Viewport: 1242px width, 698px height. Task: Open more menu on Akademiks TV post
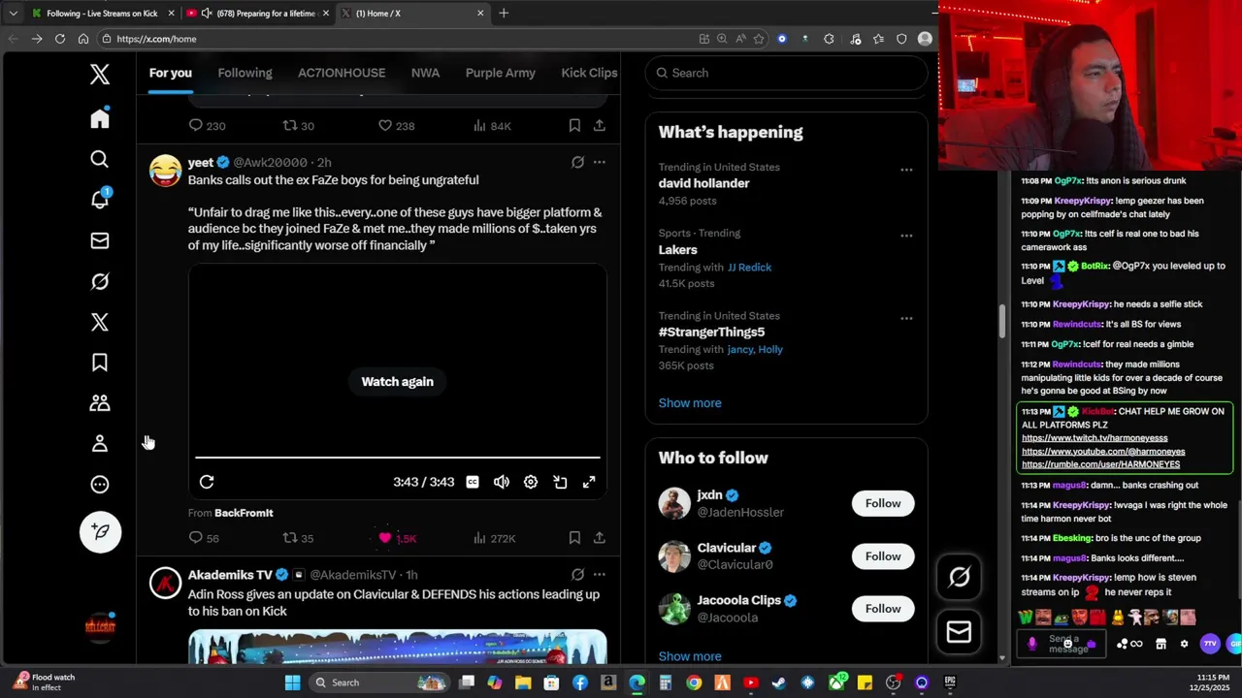600,575
